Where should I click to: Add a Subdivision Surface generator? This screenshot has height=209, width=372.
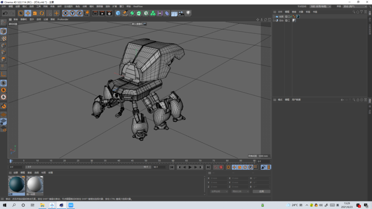(132, 13)
